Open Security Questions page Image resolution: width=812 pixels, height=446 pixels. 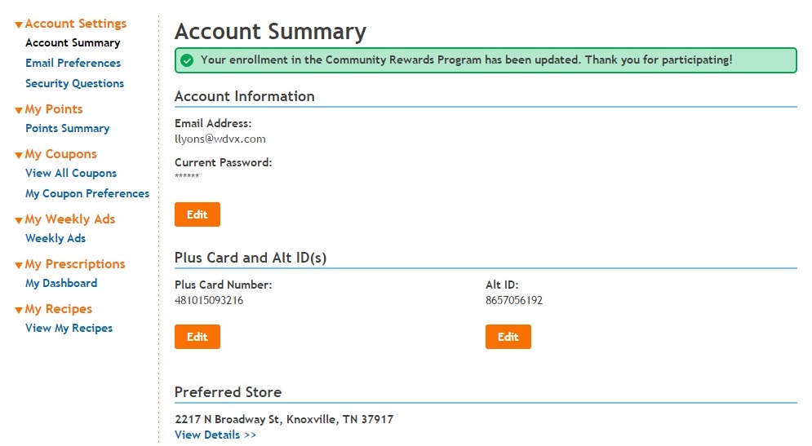tap(74, 84)
